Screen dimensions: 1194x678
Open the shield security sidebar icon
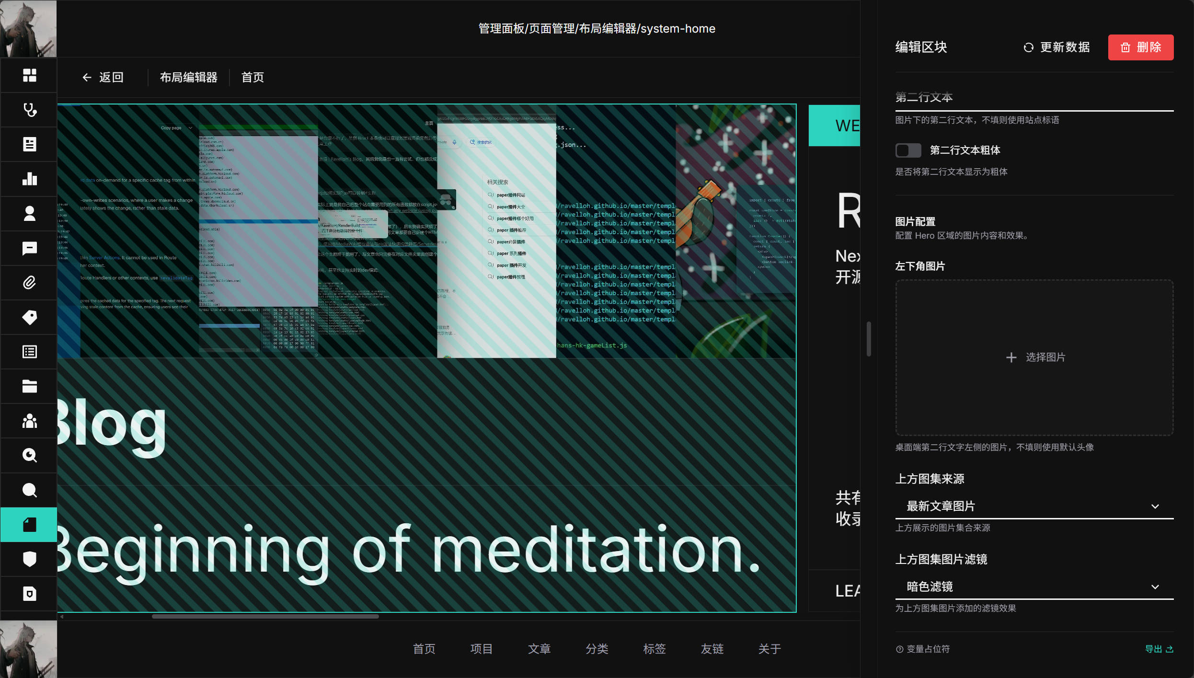pyautogui.click(x=29, y=559)
